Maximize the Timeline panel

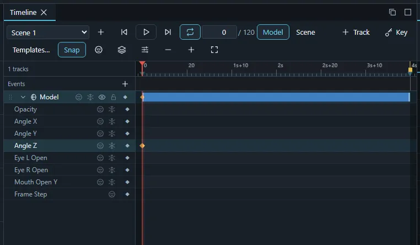coord(408,12)
